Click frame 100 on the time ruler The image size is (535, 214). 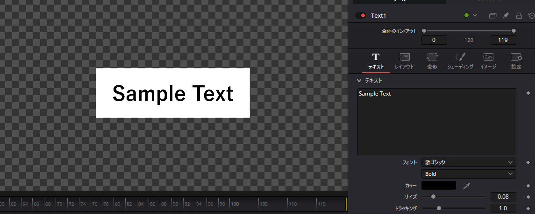[235, 204]
